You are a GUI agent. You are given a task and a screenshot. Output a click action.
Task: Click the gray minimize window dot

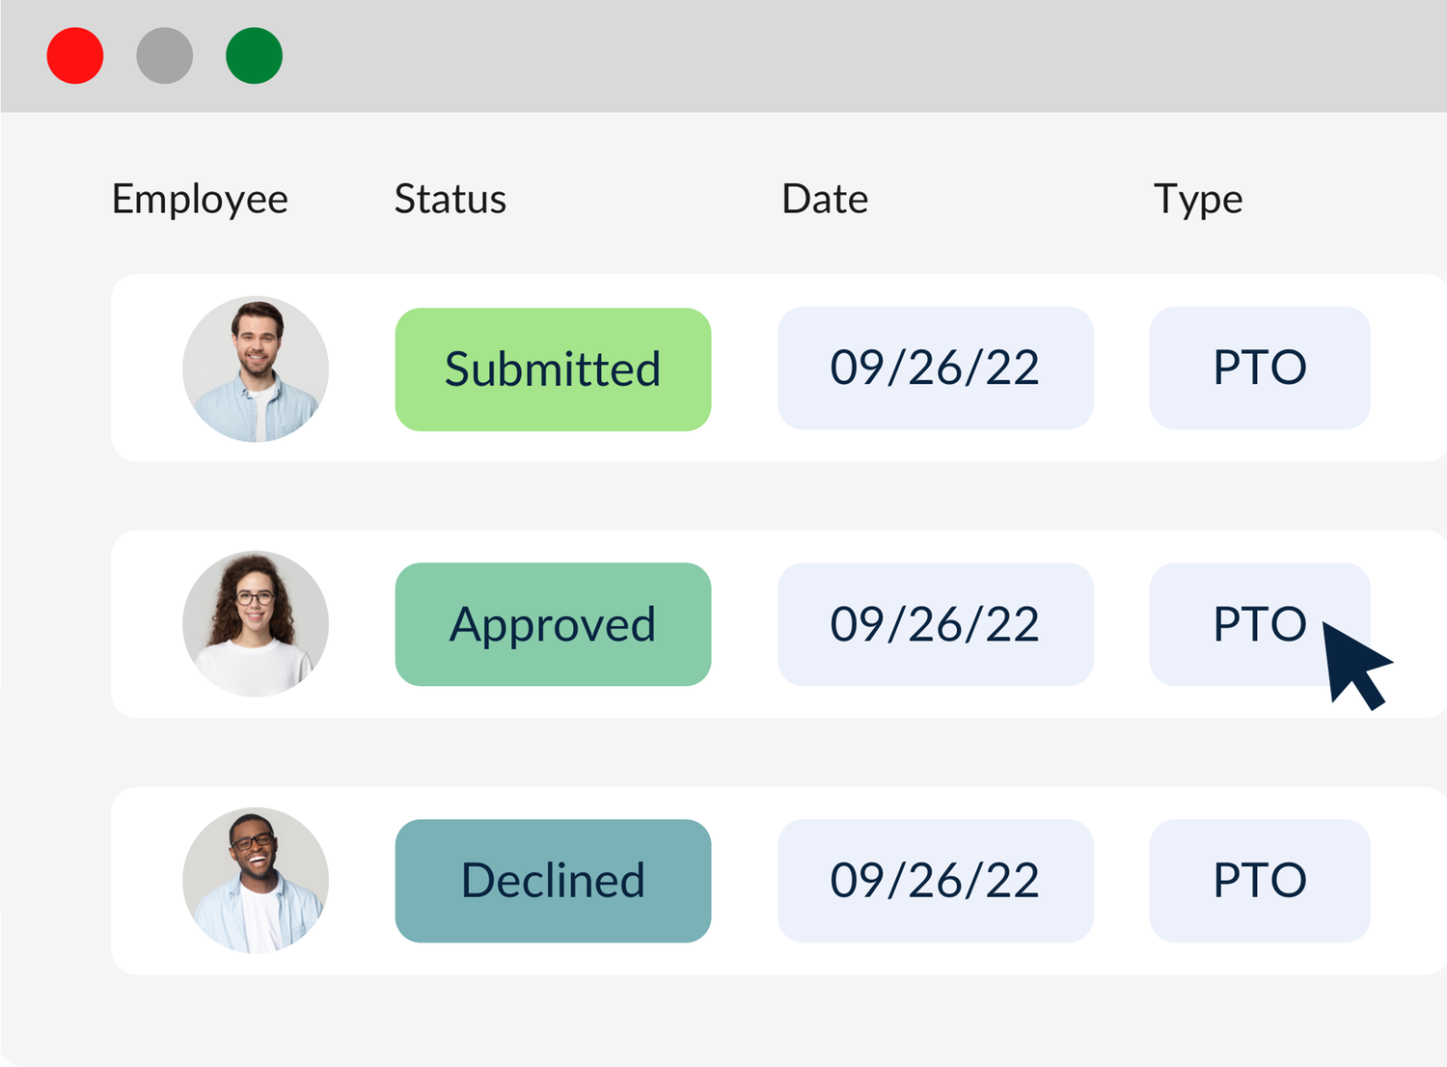165,56
